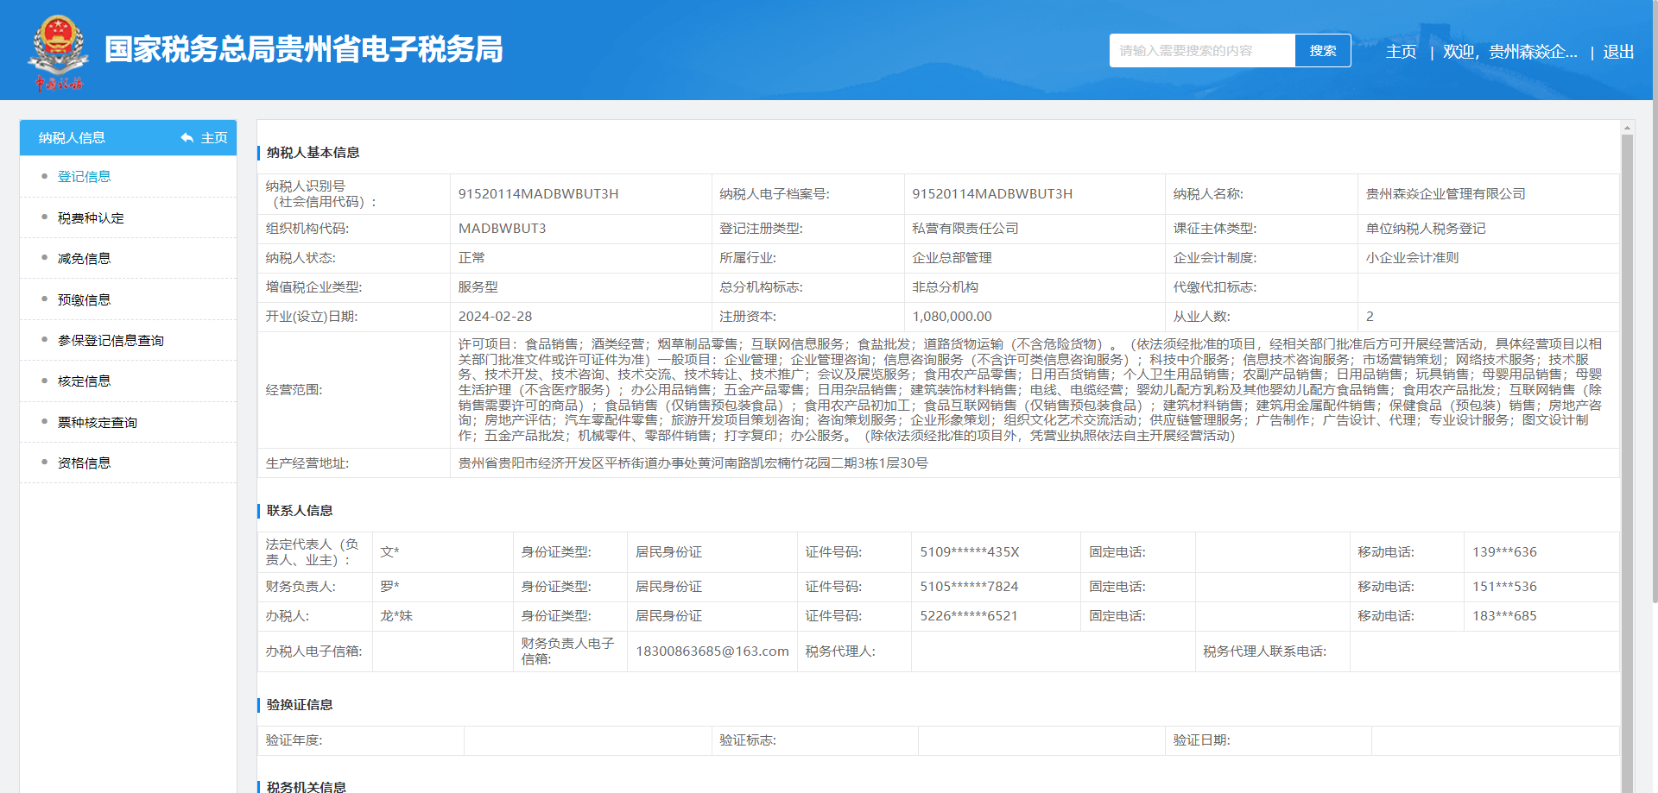
Task: Click the email 18300863685@163.com cell
Action: [712, 651]
